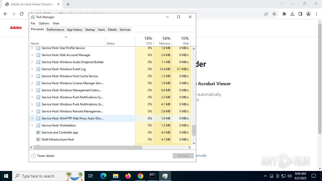Image resolution: width=322 pixels, height=181 pixels.
Task: Switch to the Startup tab
Action: point(90,30)
